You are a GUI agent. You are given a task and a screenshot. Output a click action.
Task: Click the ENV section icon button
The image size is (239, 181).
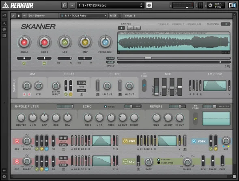pyautogui.click(x=125, y=141)
